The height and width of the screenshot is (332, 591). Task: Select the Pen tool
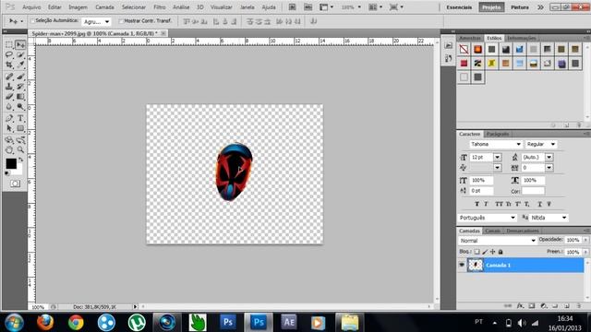(x=9, y=119)
